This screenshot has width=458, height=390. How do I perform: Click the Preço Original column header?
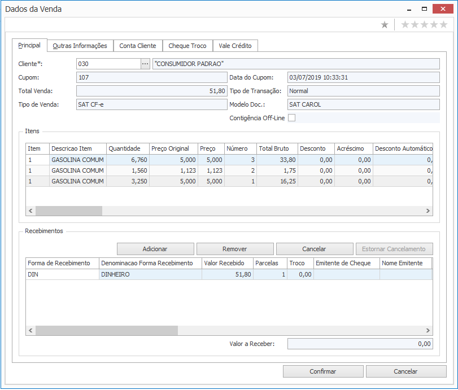pyautogui.click(x=173, y=148)
